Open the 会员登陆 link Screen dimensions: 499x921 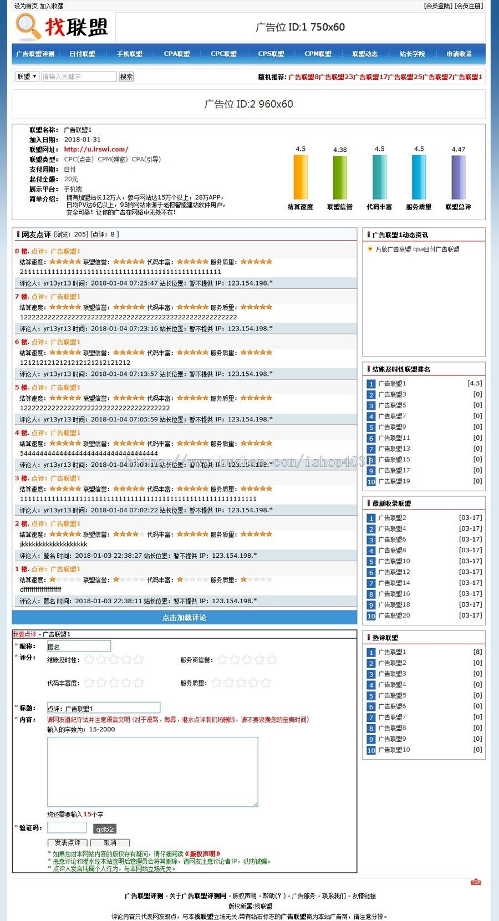point(438,6)
